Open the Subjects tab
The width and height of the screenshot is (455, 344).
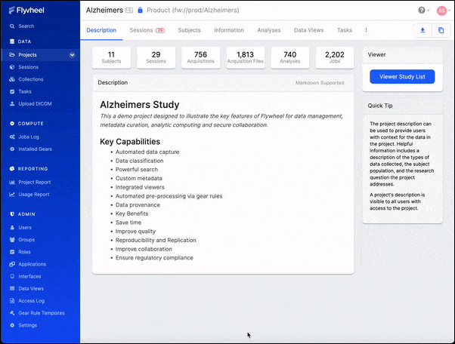tap(189, 30)
